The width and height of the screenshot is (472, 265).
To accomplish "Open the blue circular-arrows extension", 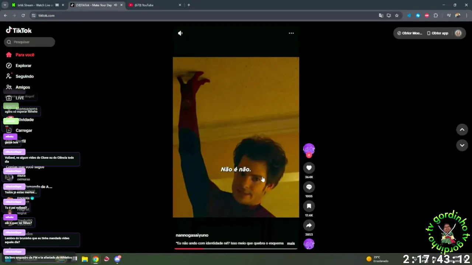I will coord(418,15).
